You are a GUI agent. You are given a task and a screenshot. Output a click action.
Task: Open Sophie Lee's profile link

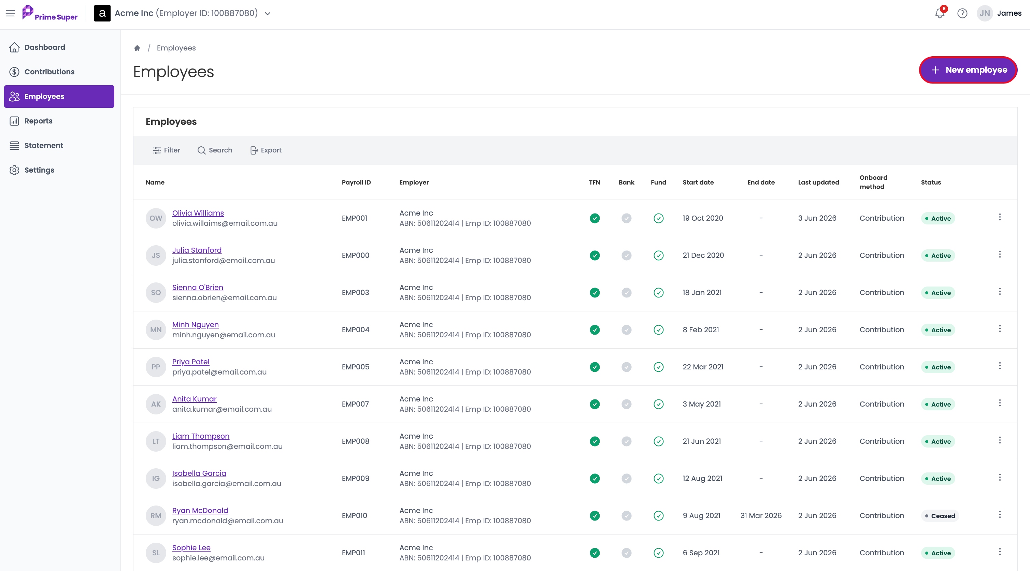(191, 547)
